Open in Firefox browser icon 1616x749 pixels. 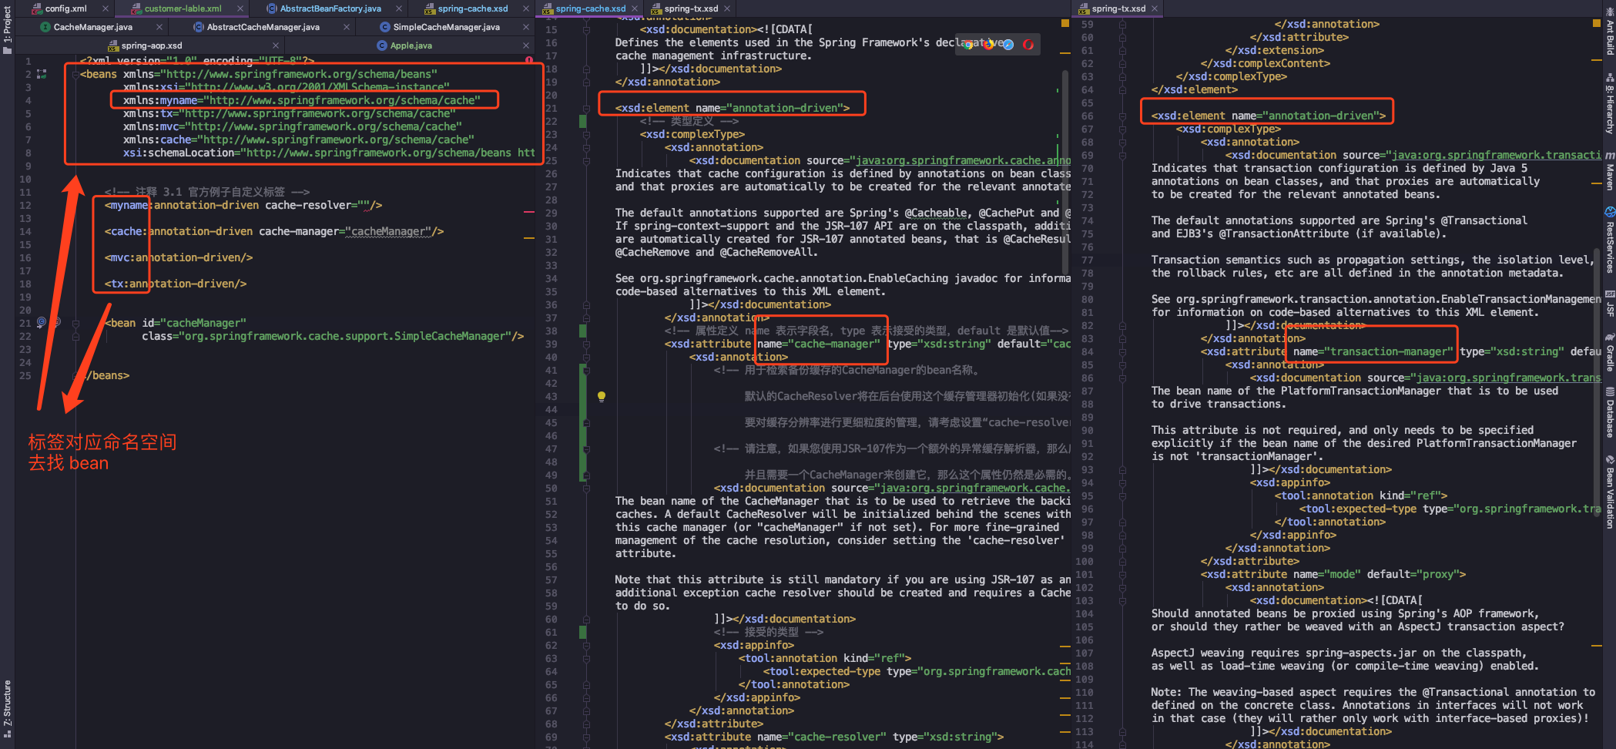coord(988,45)
